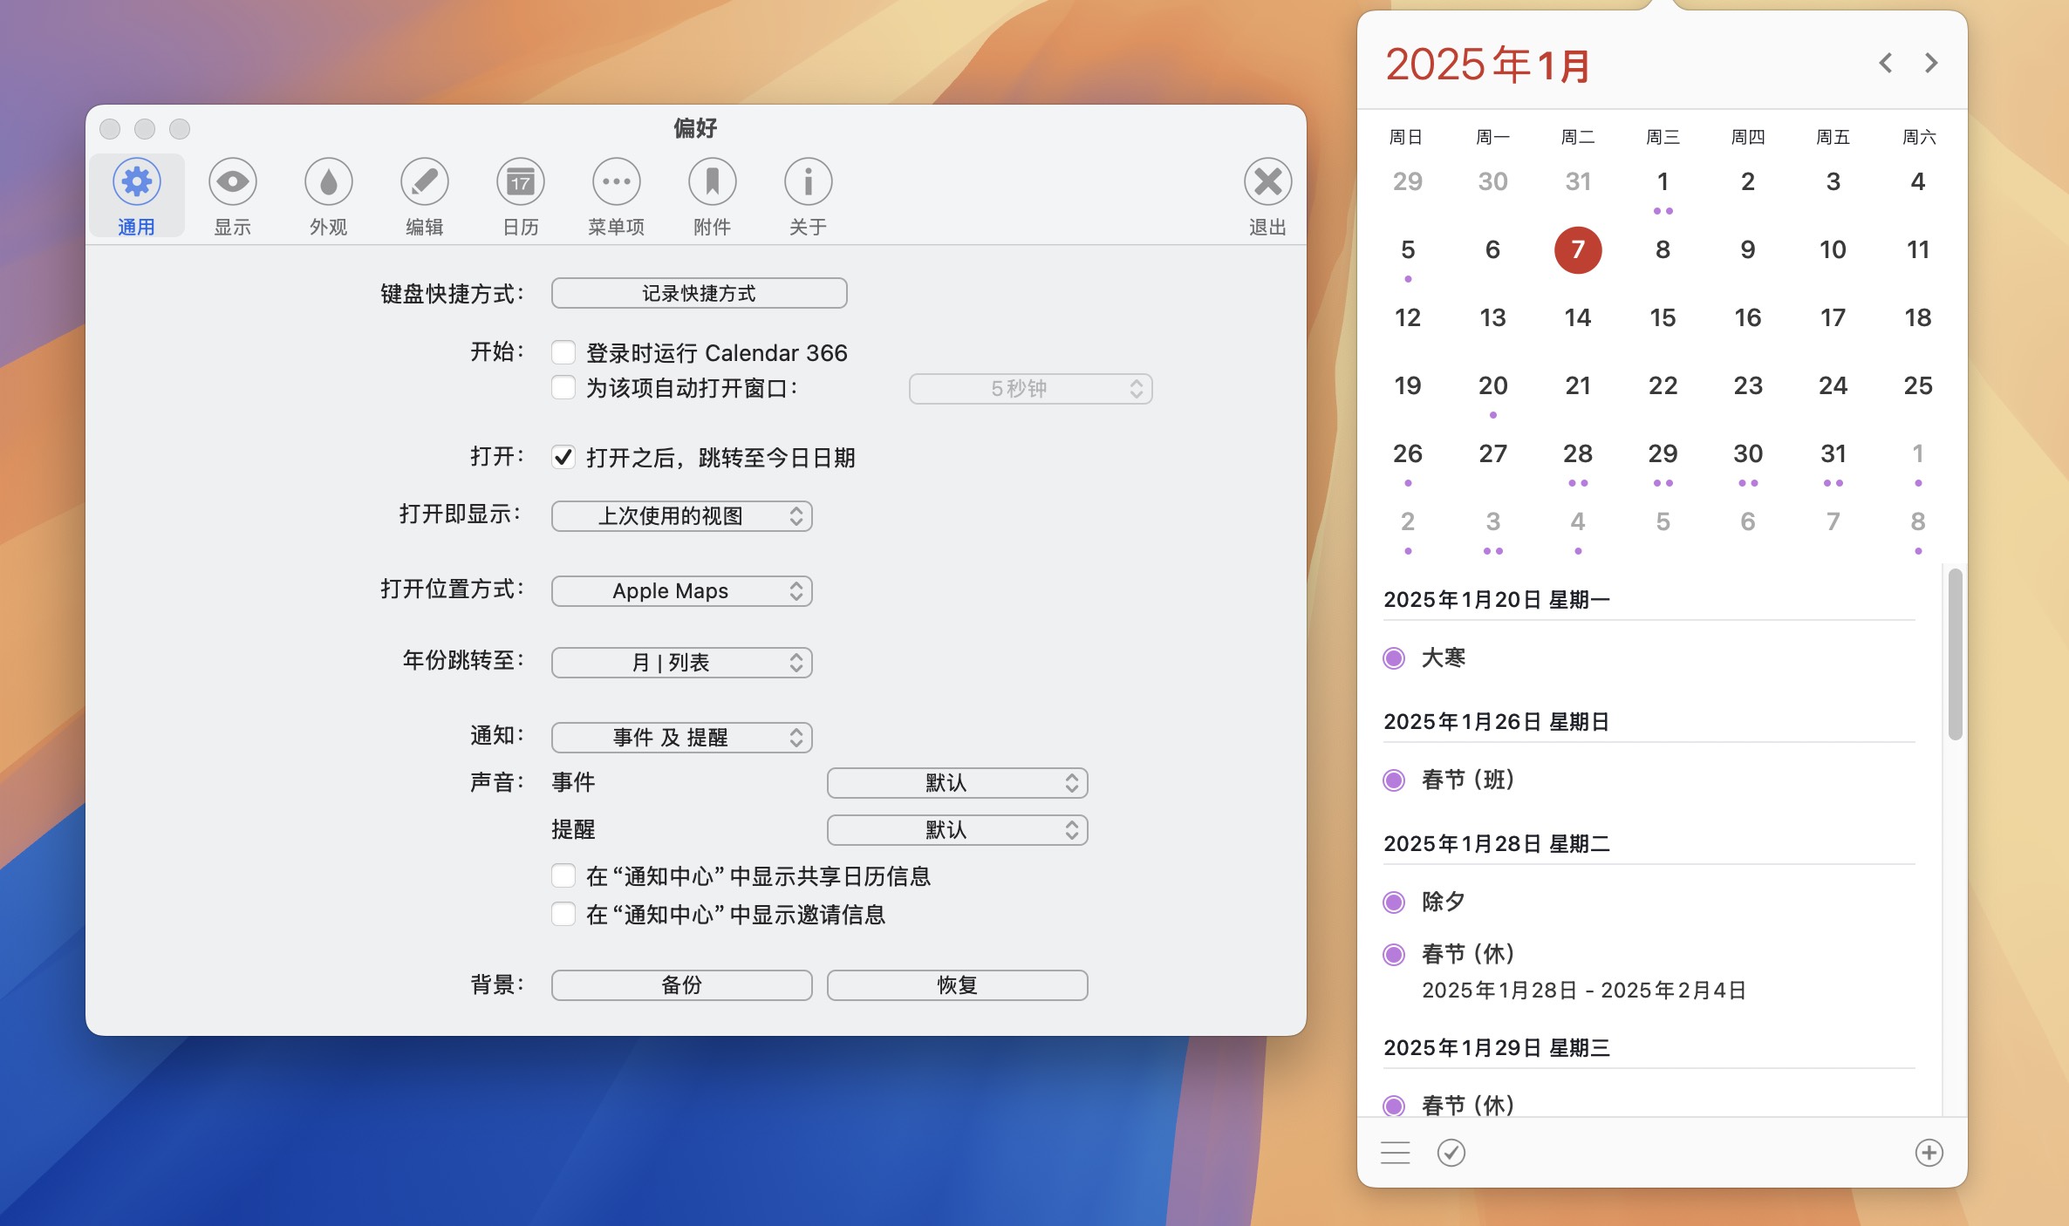Expand the '年份跳转至' dropdown selector
The height and width of the screenshot is (1226, 2069).
coord(679,663)
